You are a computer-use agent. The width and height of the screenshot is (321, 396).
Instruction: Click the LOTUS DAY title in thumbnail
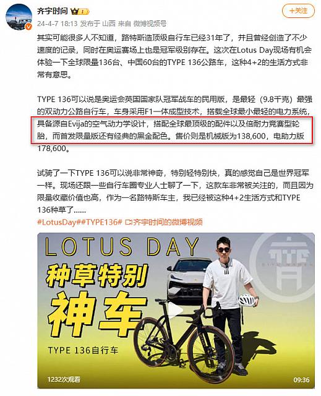(x=122, y=246)
